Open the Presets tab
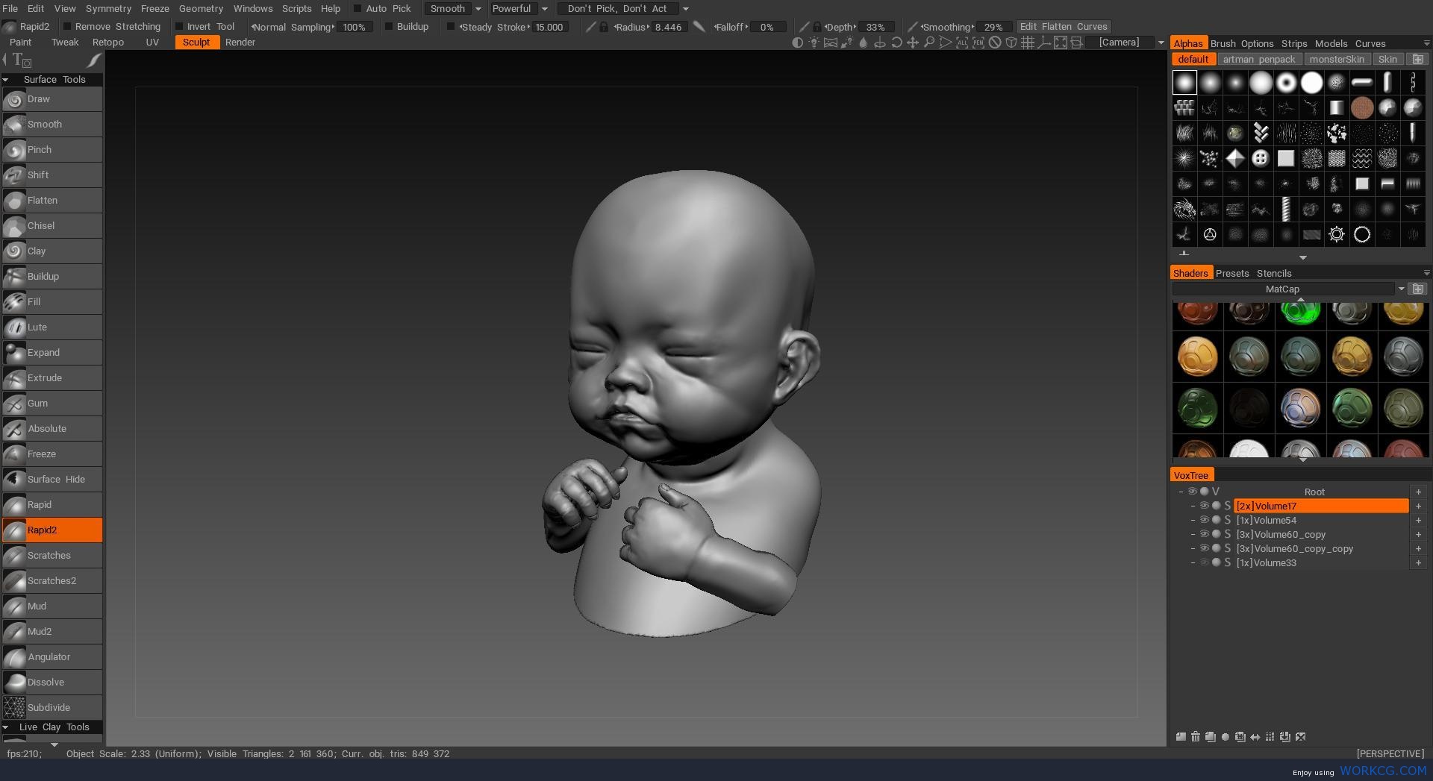 (x=1232, y=274)
